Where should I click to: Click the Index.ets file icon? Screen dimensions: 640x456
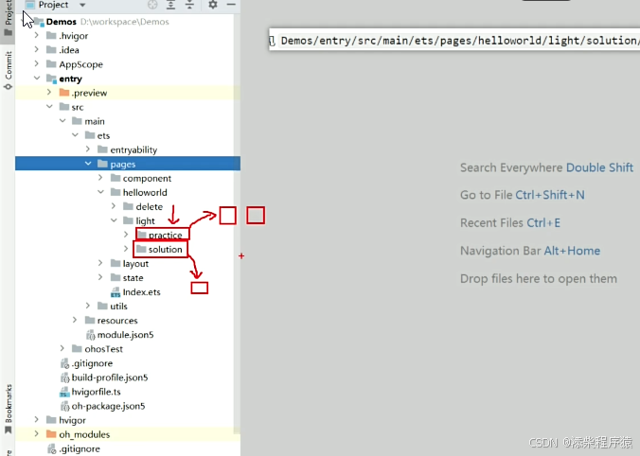click(116, 292)
